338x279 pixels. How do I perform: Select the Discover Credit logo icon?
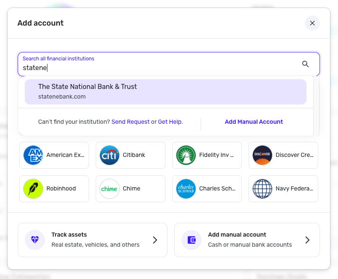[263, 155]
